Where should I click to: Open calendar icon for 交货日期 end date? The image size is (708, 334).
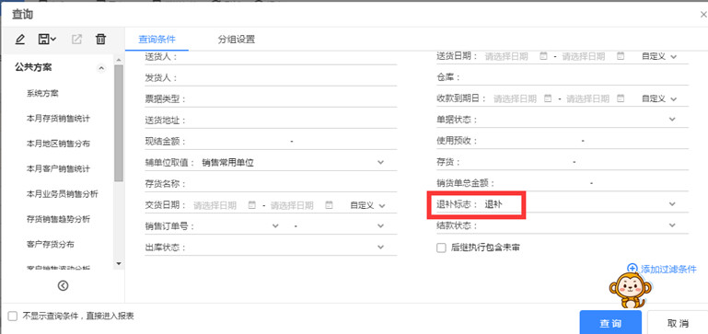[x=330, y=205]
